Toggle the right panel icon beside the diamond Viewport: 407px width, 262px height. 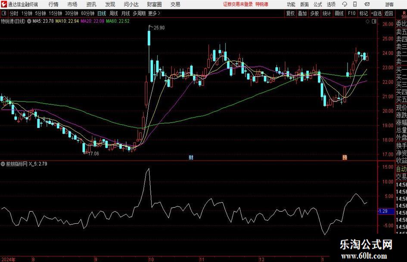(x=374, y=22)
